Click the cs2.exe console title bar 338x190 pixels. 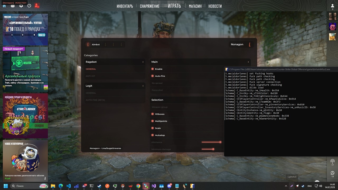coord(281,69)
